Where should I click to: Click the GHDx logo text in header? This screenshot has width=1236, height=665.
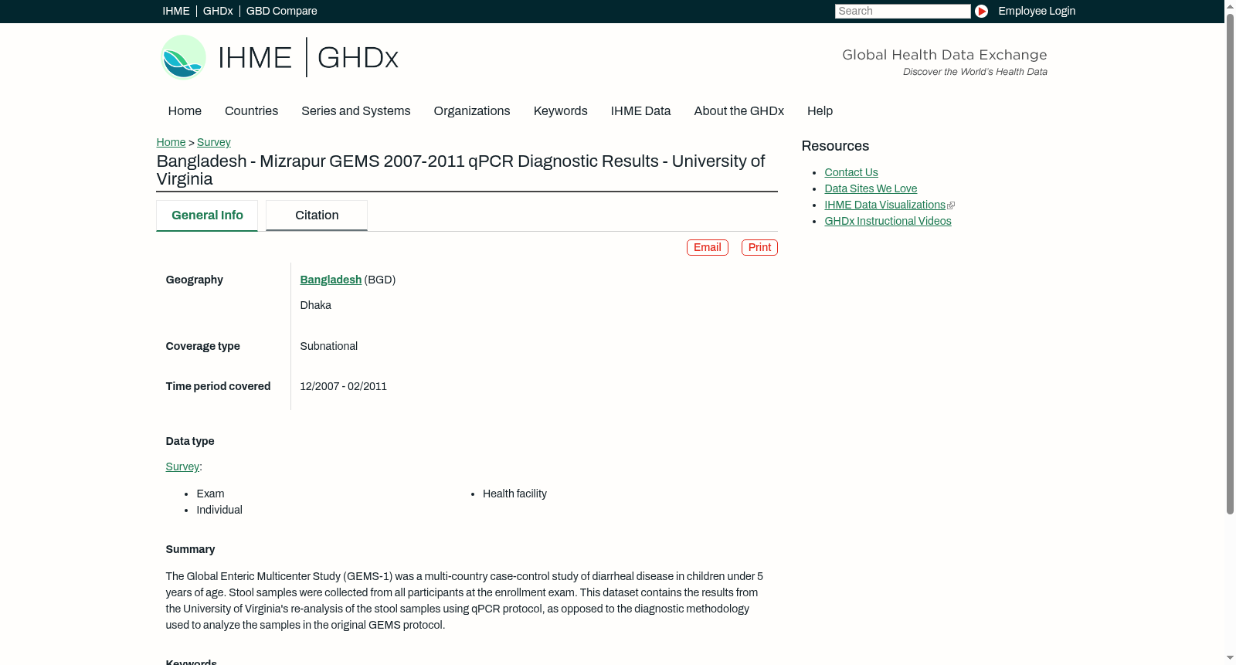358,58
